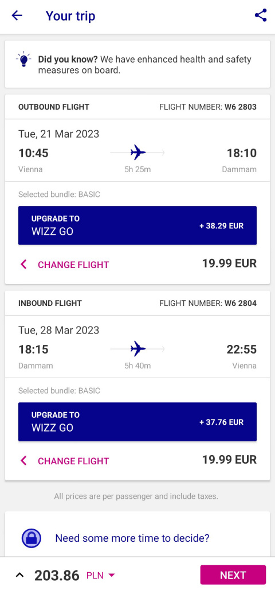Tap the inbound flight number W6 2804
The image size is (275, 590).
(241, 303)
